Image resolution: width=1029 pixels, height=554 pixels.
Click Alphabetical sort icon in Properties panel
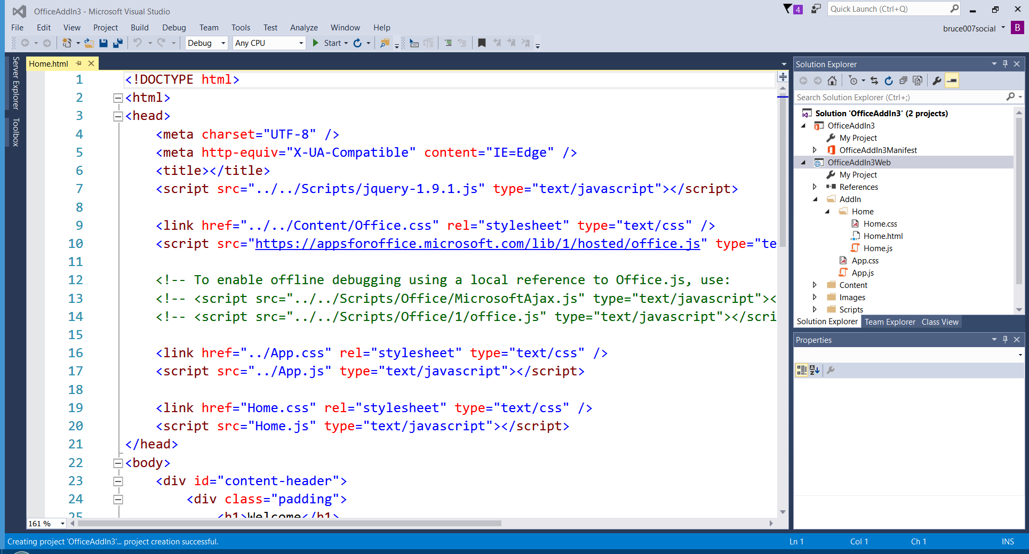[x=815, y=370]
